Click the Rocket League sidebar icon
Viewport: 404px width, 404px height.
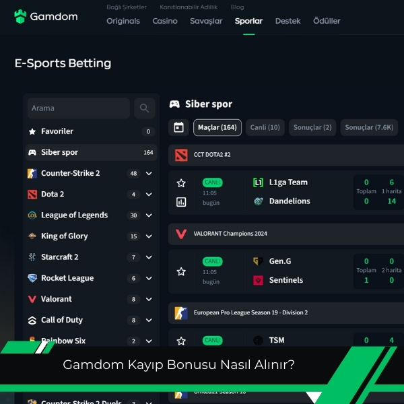(32, 278)
